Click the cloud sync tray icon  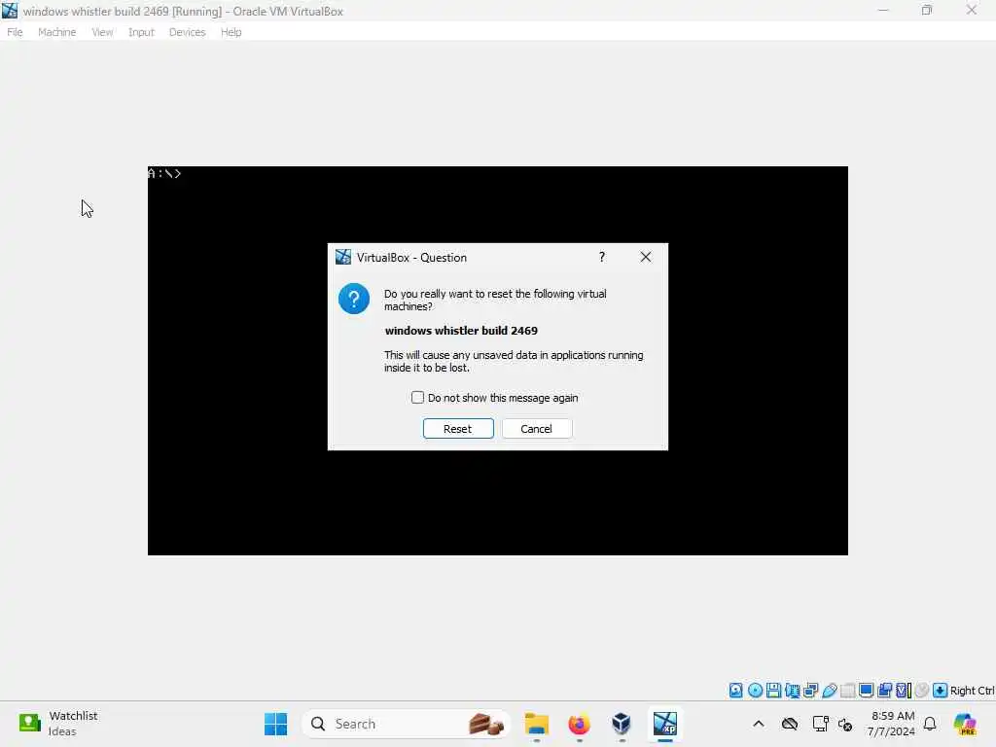[790, 724]
